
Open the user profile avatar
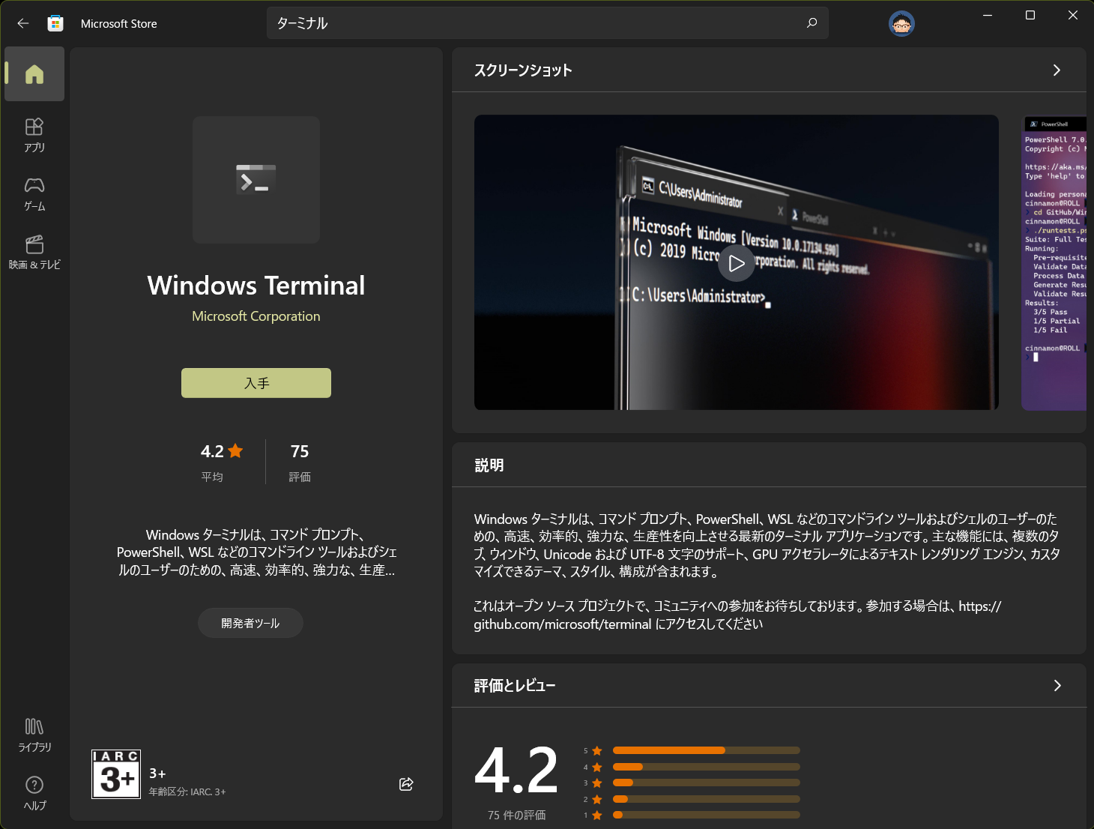coord(901,23)
